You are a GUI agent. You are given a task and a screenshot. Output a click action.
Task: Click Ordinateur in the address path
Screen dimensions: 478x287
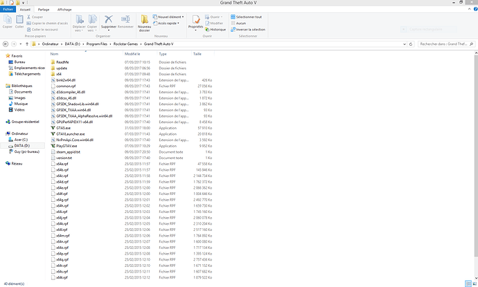click(50, 44)
